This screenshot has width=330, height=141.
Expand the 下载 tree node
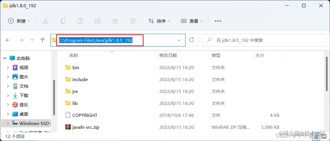pyautogui.click(x=8, y=96)
